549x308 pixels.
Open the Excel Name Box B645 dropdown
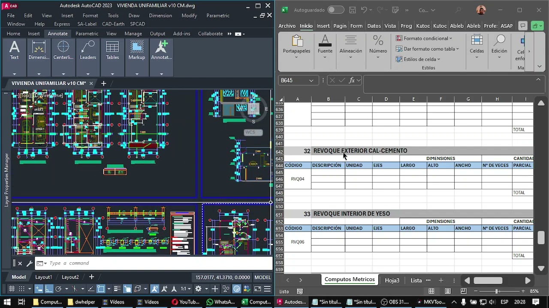click(311, 80)
